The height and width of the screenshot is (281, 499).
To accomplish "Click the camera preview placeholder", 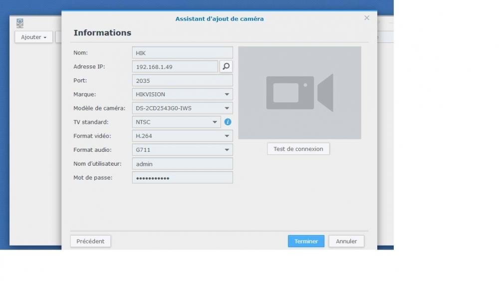I will [299, 93].
